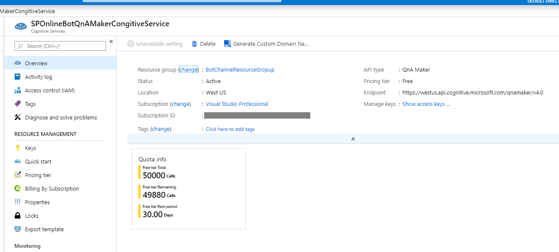Open Visual Studio Professional subscription link
Screen dimensions: 559x252
point(237,104)
